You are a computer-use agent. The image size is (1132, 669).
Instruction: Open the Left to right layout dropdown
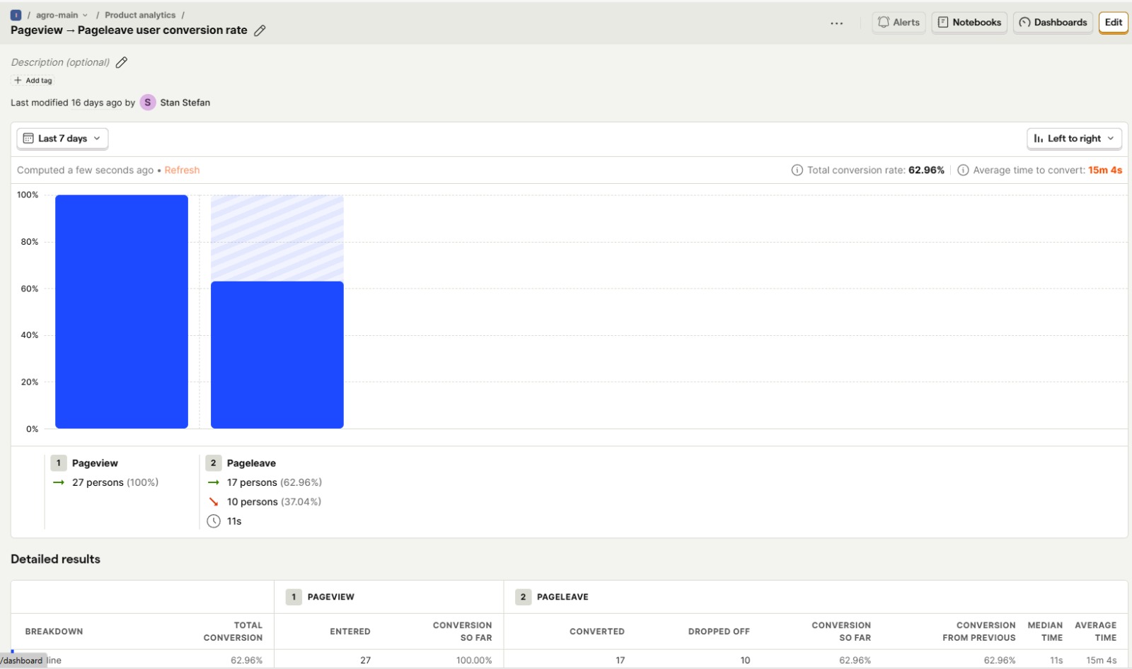coord(1074,139)
